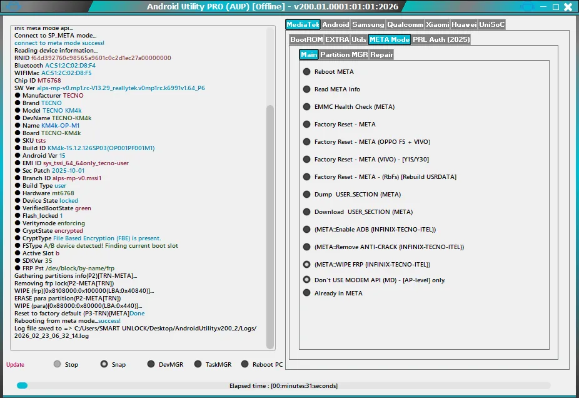Open TaskMGR task manager
Screen dimensions: 579x398
coord(198,364)
